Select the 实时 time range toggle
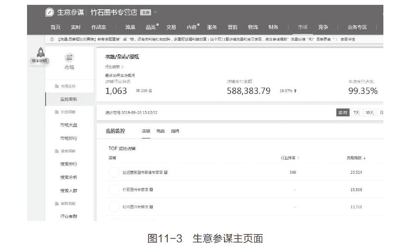410x246 pixels. pos(343,113)
